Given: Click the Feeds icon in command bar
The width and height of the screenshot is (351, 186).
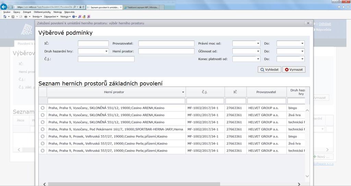Looking at the screenshot, I should (13, 16).
